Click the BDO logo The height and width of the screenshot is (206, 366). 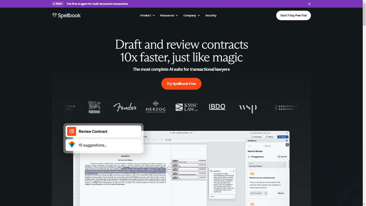217,107
